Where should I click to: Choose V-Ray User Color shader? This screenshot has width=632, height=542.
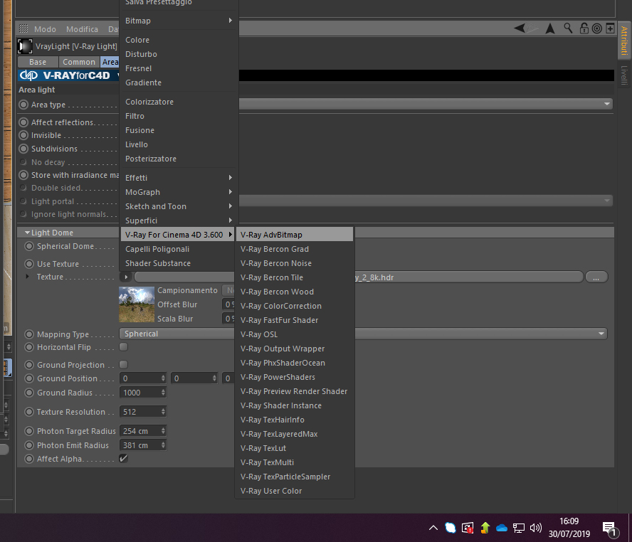294,491
